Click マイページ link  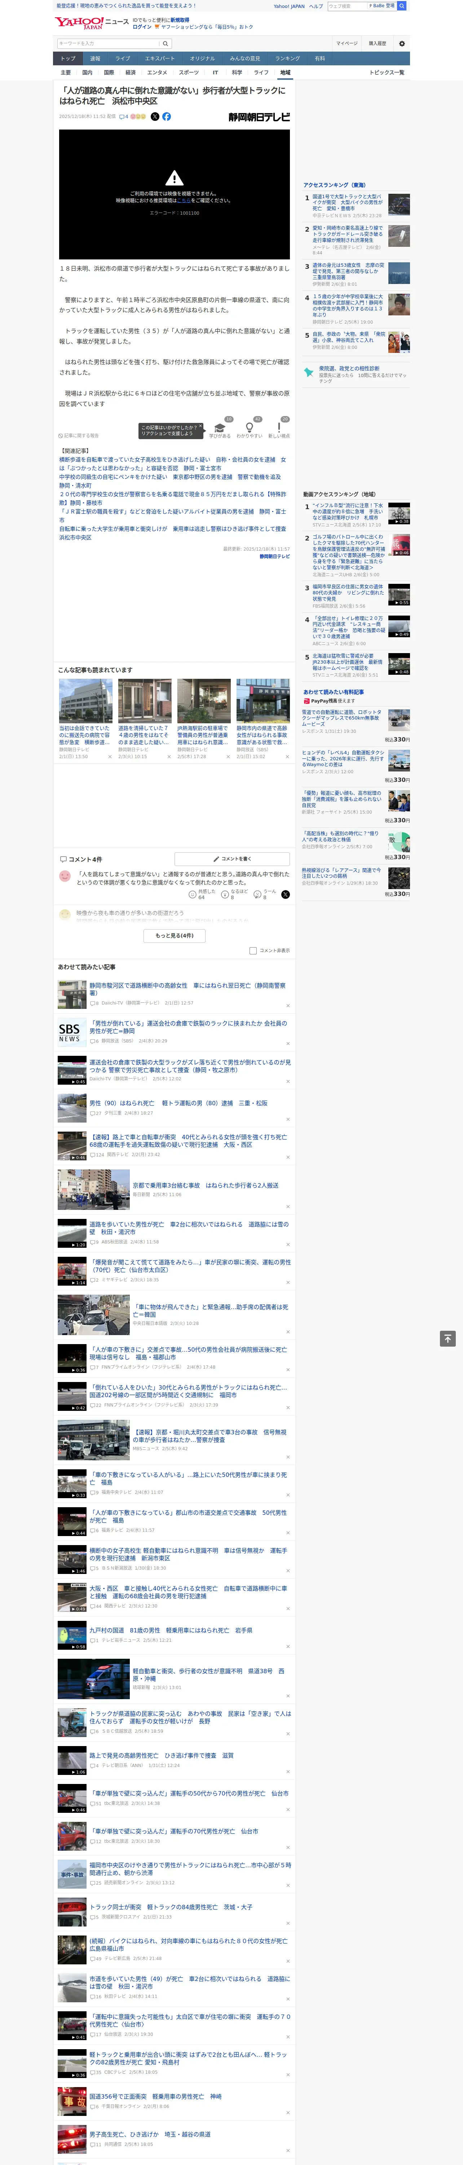pyautogui.click(x=346, y=44)
